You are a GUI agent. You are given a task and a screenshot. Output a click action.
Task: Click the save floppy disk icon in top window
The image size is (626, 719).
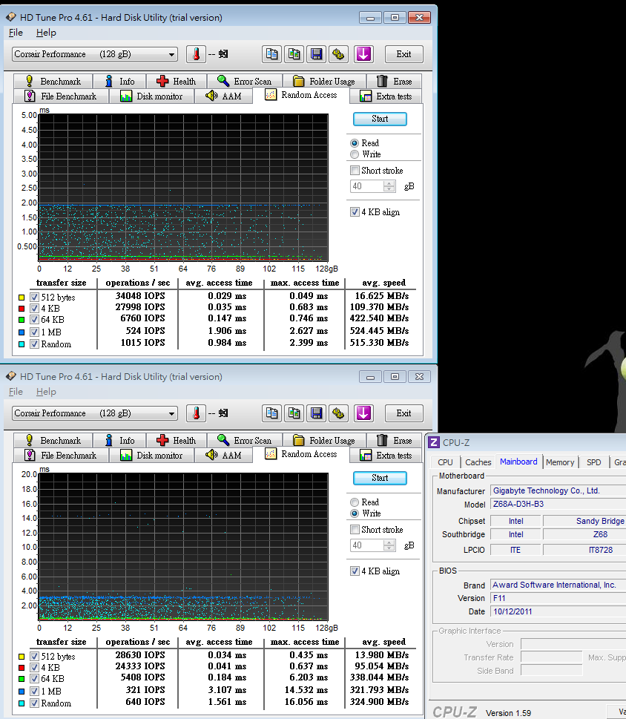pos(316,54)
